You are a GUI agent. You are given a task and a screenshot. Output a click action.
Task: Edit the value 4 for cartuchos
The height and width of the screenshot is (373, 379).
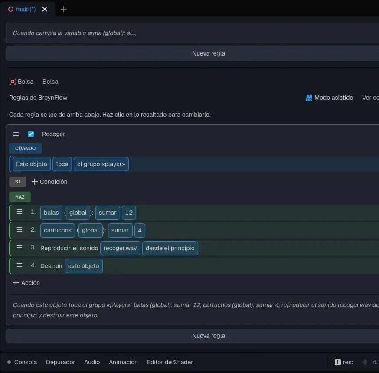(140, 230)
